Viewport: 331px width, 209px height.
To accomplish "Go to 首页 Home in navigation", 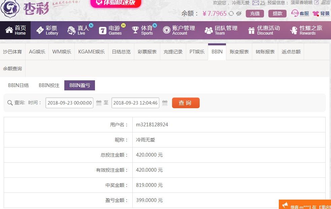I will point(15,30).
